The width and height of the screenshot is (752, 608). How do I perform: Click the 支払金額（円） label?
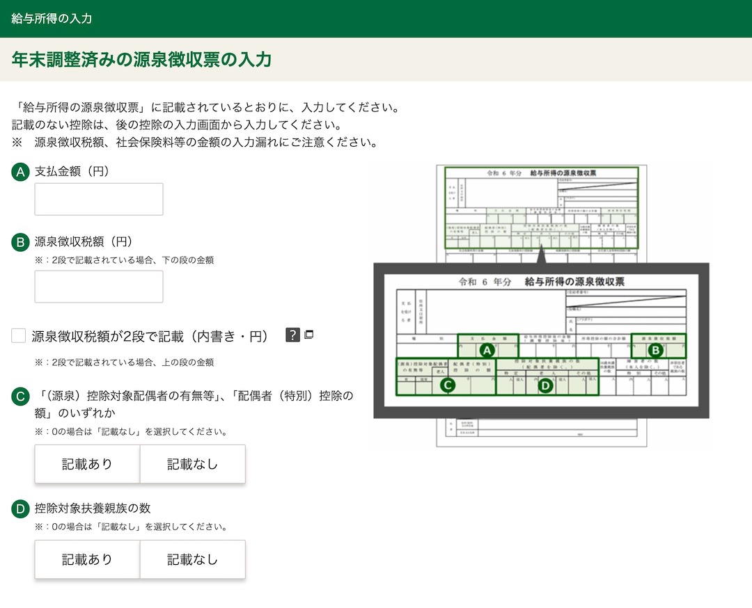pos(72,172)
